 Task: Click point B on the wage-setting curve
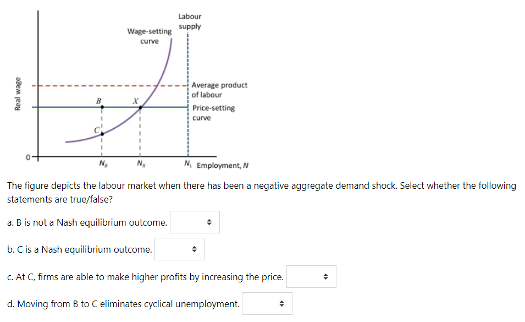[x=102, y=108]
